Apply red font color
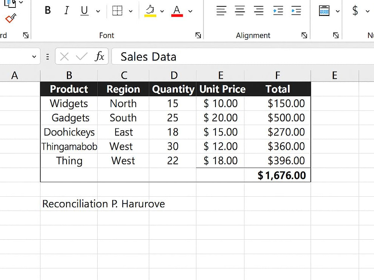Image resolution: width=374 pixels, height=280 pixels. click(x=177, y=11)
